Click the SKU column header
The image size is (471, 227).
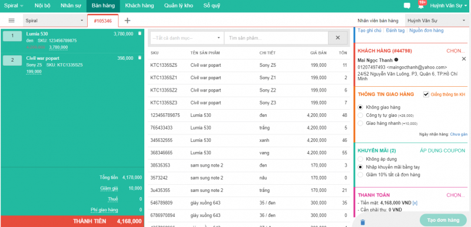[154, 53]
